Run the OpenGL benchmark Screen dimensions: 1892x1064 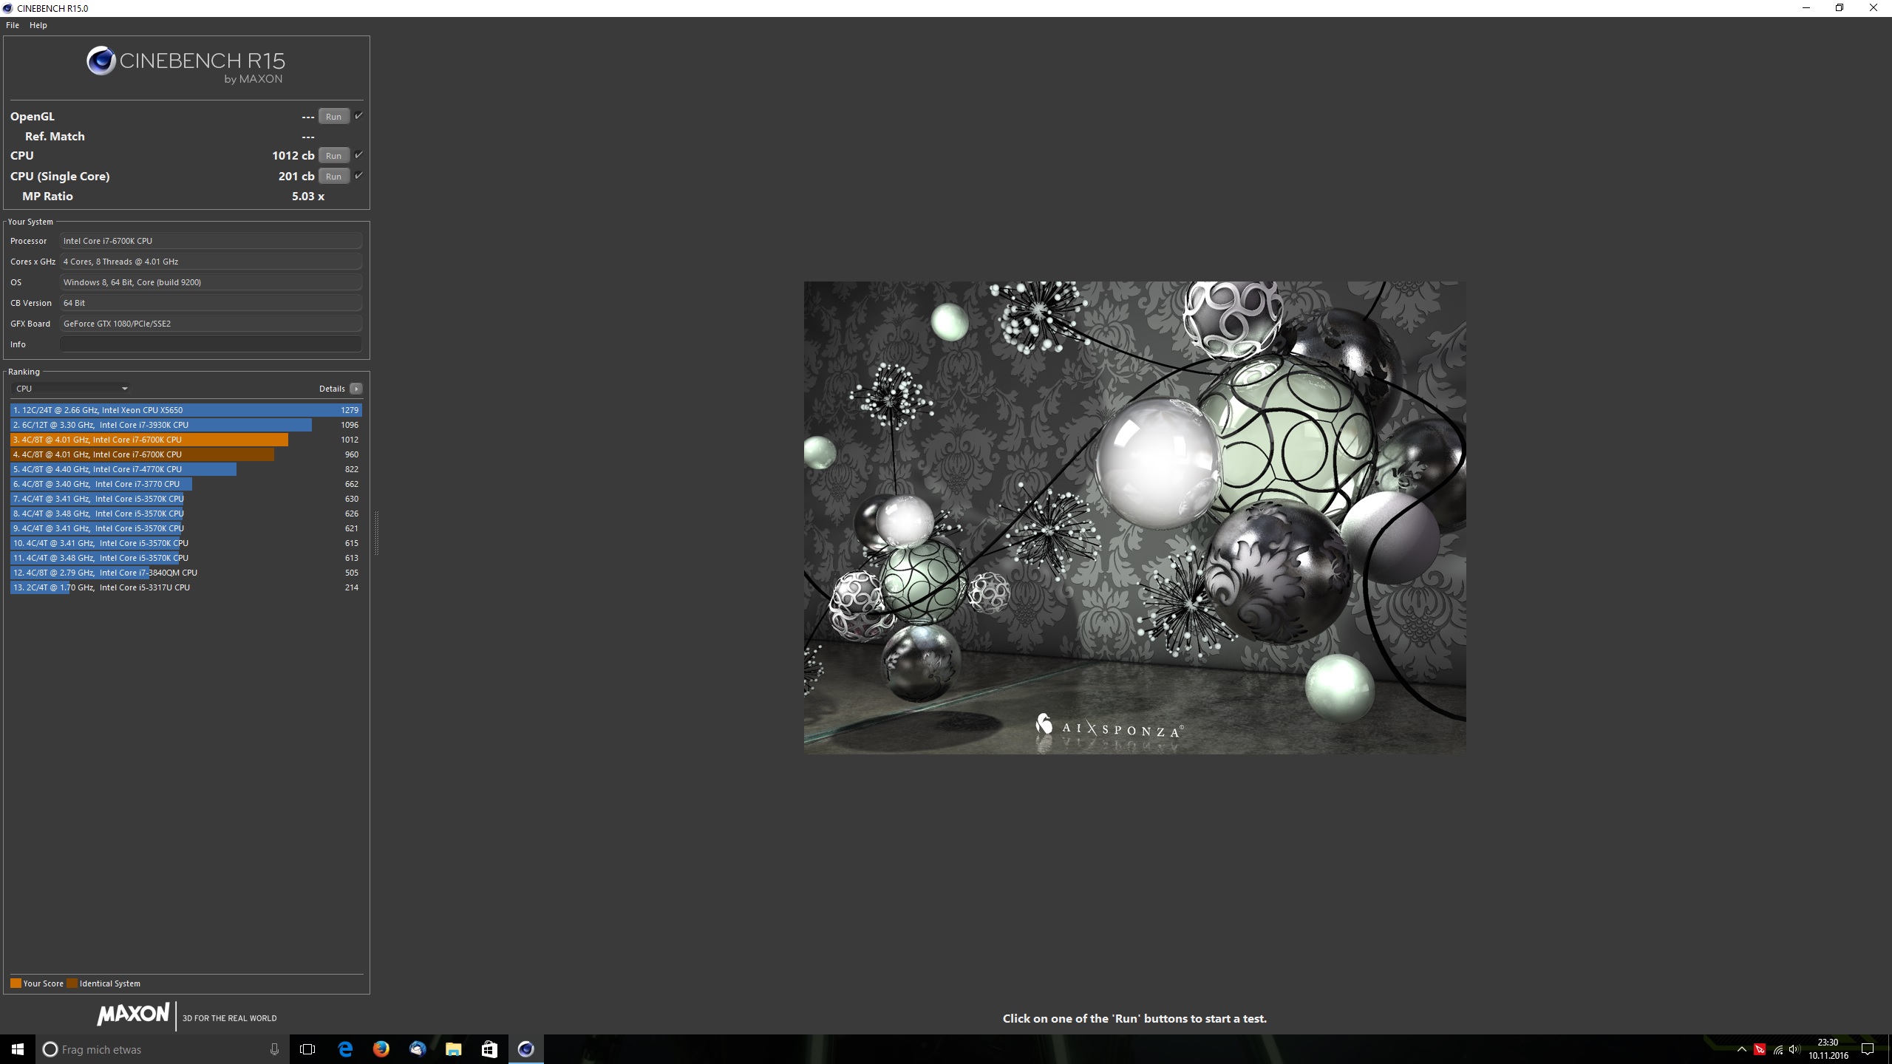[333, 117]
